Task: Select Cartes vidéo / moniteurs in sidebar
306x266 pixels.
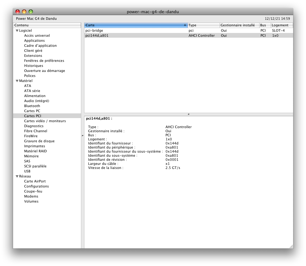Action: 45,121
